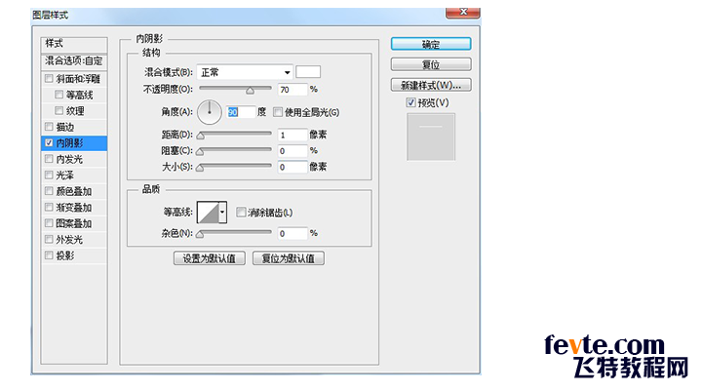The width and height of the screenshot is (702, 392).
Task: Select the 描边 style row label
Action: [65, 127]
